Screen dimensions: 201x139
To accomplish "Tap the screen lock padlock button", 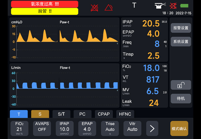I will tap(181, 85).
